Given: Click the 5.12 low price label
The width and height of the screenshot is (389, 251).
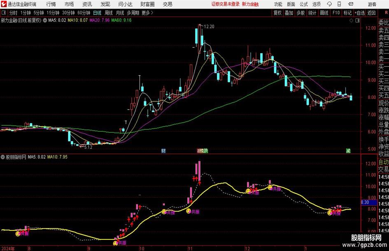Looking at the screenshot, I should 88,147.
